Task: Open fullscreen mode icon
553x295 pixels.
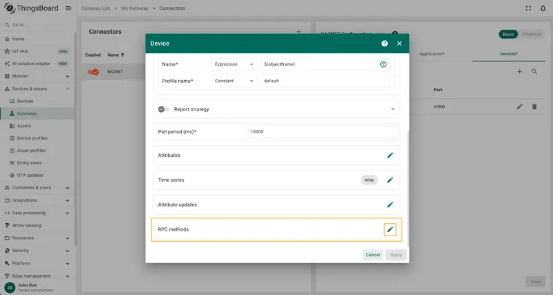Action: point(528,8)
